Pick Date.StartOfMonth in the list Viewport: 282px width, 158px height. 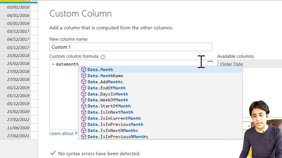(160, 106)
